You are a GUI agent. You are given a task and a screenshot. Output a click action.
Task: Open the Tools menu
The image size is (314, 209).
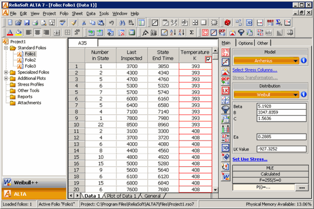click(x=104, y=14)
